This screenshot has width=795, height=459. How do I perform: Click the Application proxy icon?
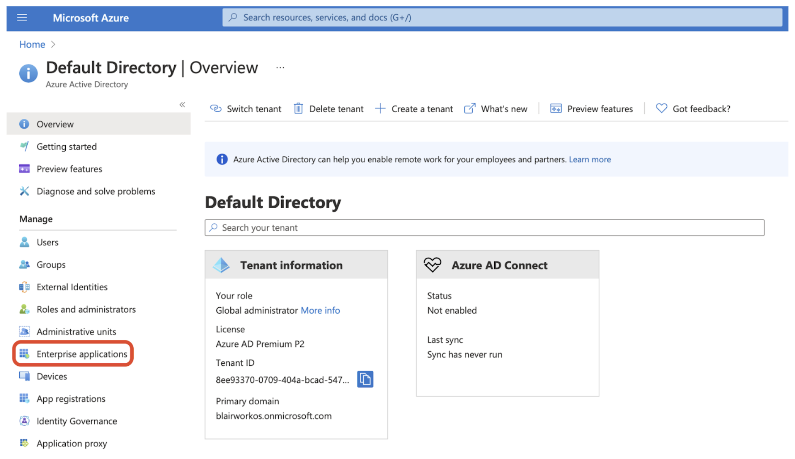click(x=24, y=443)
